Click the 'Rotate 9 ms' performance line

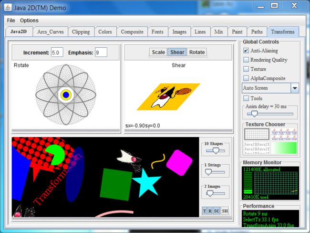point(255,214)
